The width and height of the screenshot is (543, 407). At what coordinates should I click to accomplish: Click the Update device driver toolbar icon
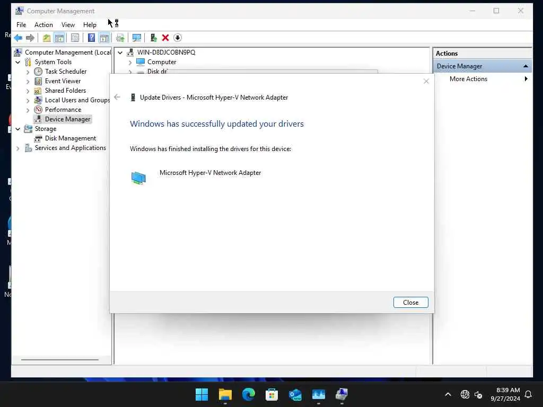tap(120, 38)
